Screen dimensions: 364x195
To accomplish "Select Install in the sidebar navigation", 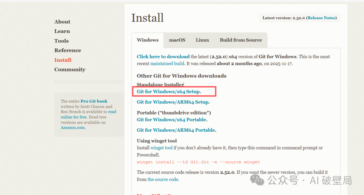I will click(x=63, y=60).
